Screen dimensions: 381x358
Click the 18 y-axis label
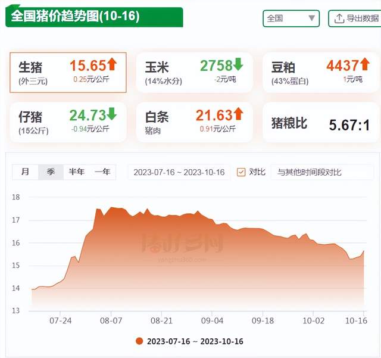(x=16, y=197)
